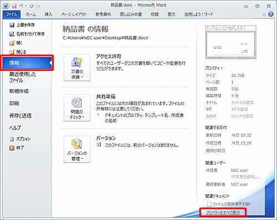Click the 編集時間 value 4 分
Screen dimensions: 277x220
235,96
